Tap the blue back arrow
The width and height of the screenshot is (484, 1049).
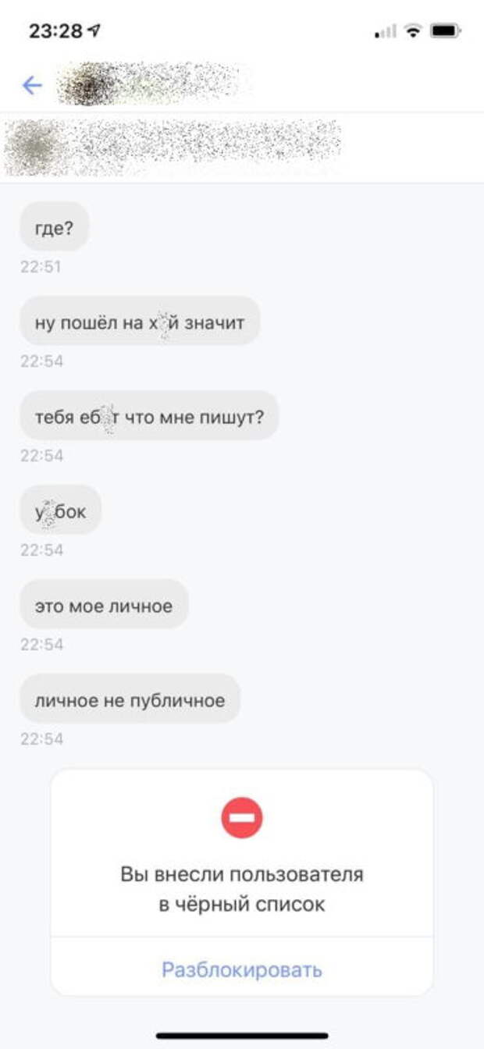click(32, 85)
